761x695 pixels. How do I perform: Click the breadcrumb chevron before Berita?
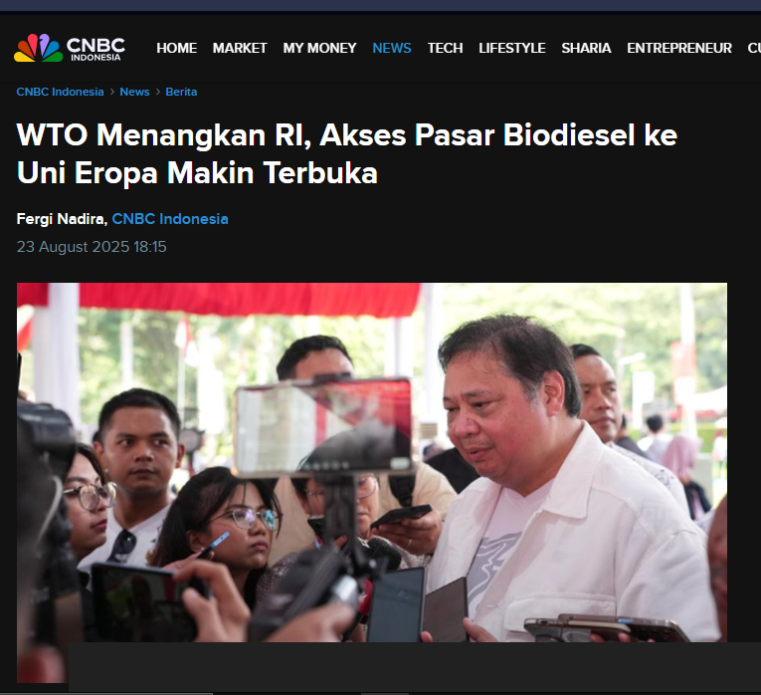[158, 92]
